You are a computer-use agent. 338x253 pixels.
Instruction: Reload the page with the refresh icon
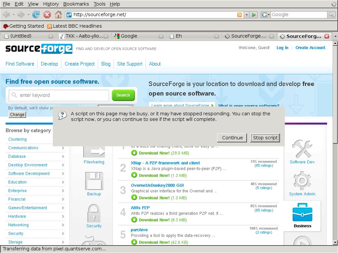[x=36, y=14]
